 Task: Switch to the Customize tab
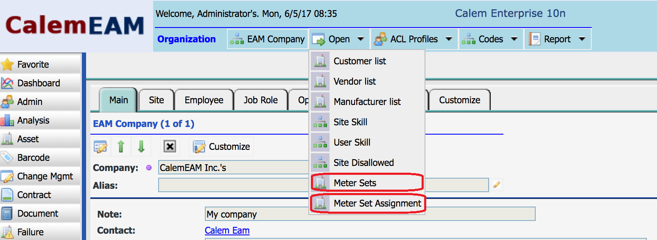pos(460,100)
